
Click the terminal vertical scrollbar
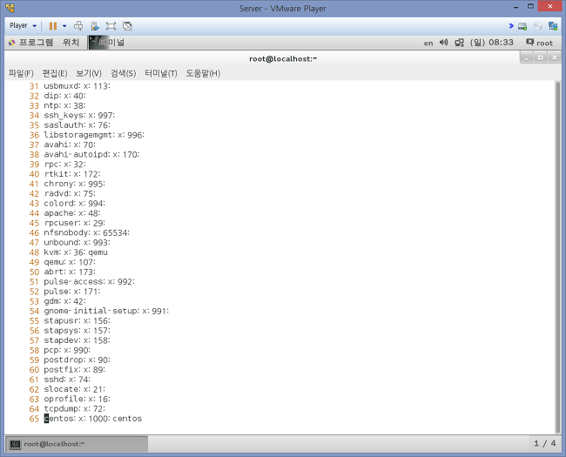coord(558,257)
